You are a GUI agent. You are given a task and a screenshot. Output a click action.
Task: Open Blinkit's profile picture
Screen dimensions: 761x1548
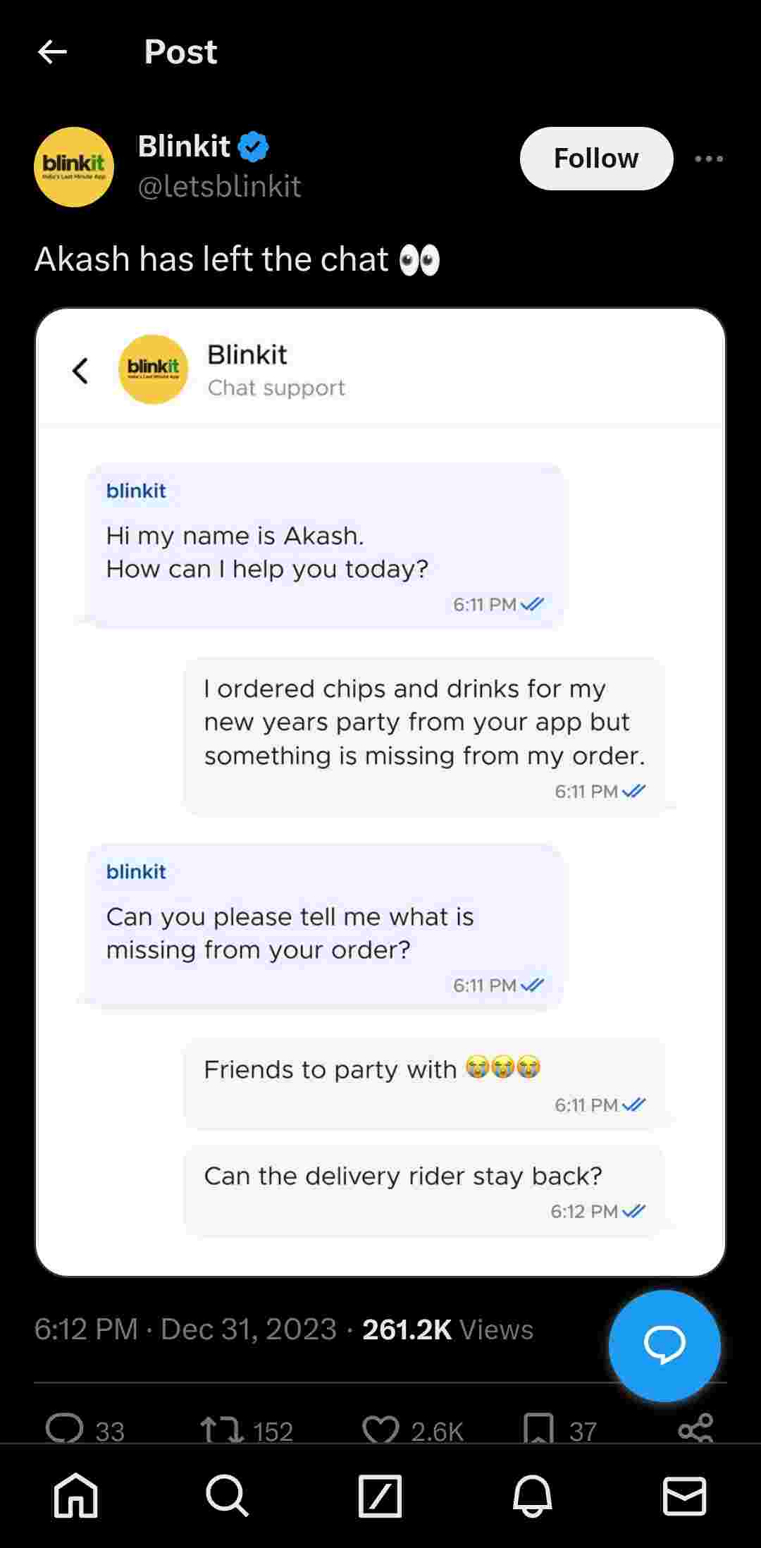74,167
